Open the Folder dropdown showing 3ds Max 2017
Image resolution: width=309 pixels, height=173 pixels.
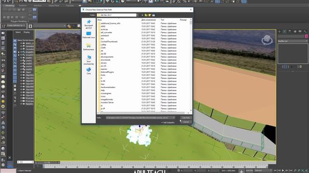[117, 15]
